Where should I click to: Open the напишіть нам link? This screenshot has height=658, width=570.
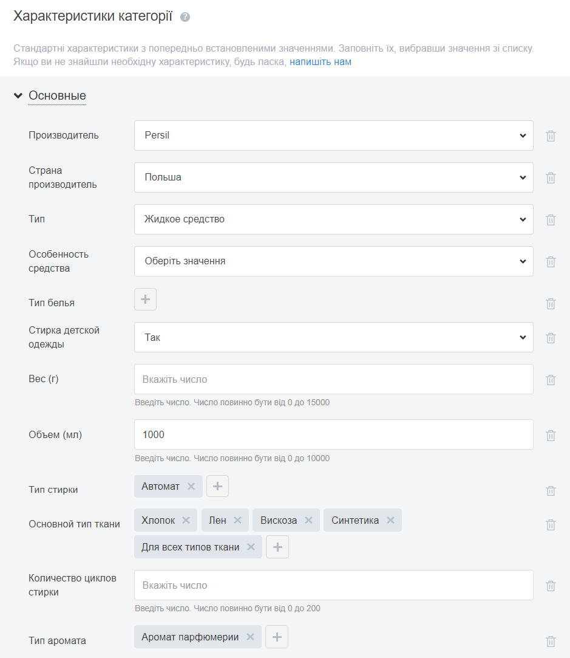(320, 62)
